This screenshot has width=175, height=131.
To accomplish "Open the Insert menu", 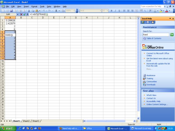I will tap(26, 7).
